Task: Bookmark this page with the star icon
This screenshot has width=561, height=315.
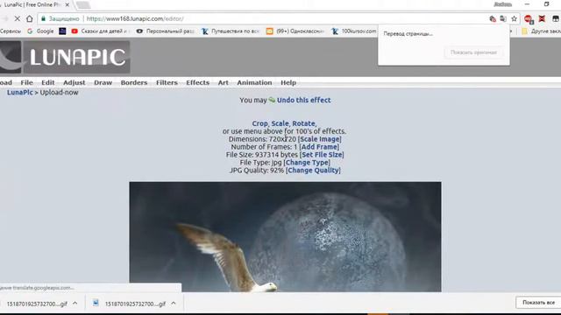Action: tap(515, 19)
